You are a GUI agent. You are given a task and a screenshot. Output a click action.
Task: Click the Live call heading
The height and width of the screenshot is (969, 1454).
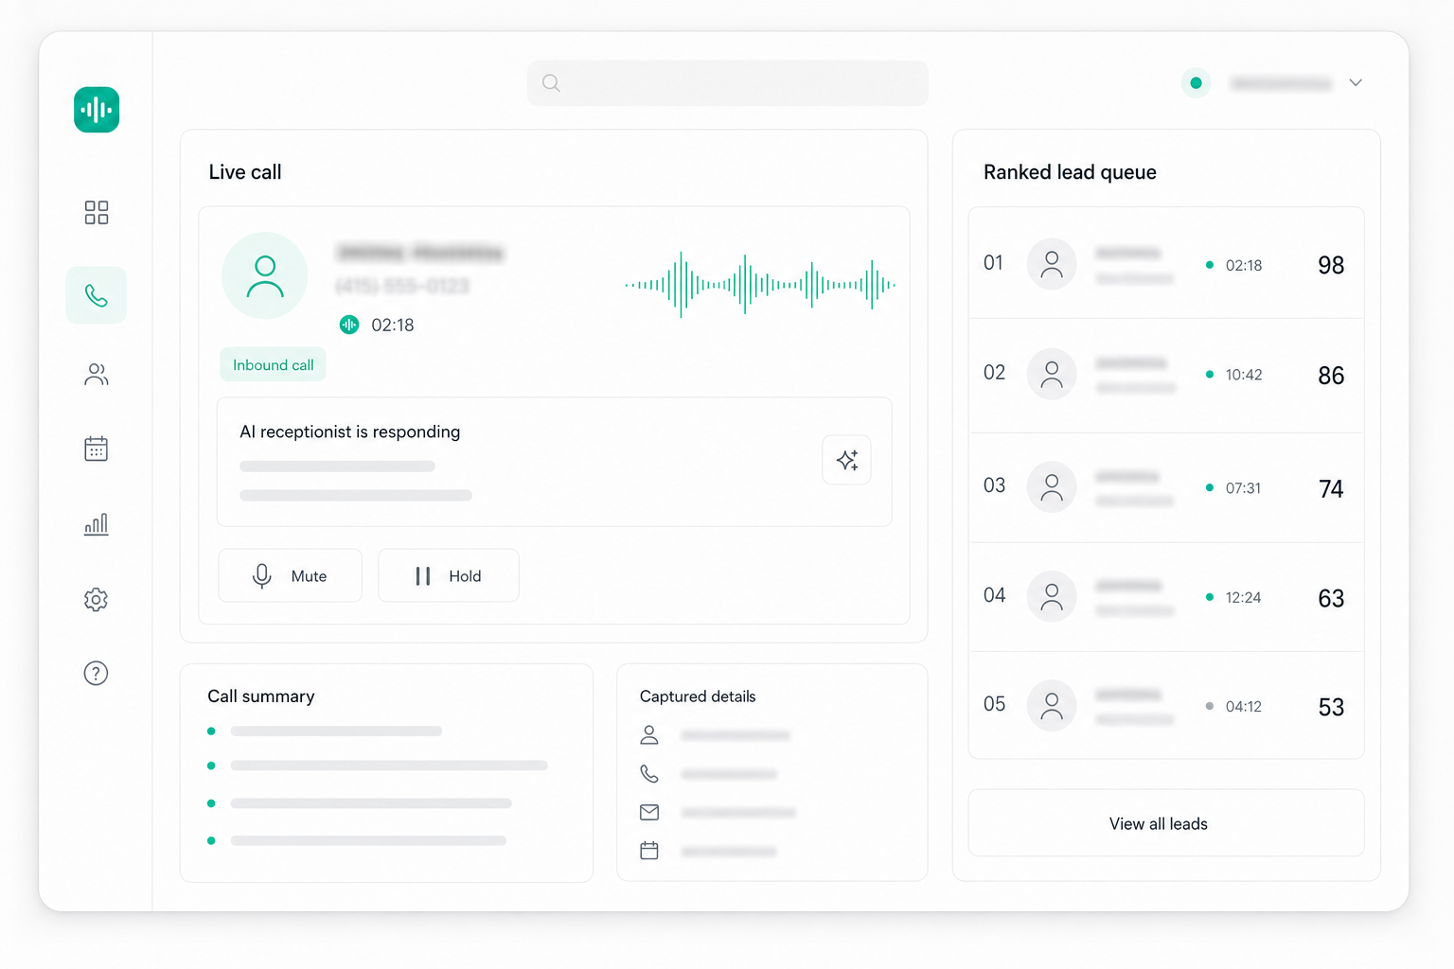coord(245,172)
